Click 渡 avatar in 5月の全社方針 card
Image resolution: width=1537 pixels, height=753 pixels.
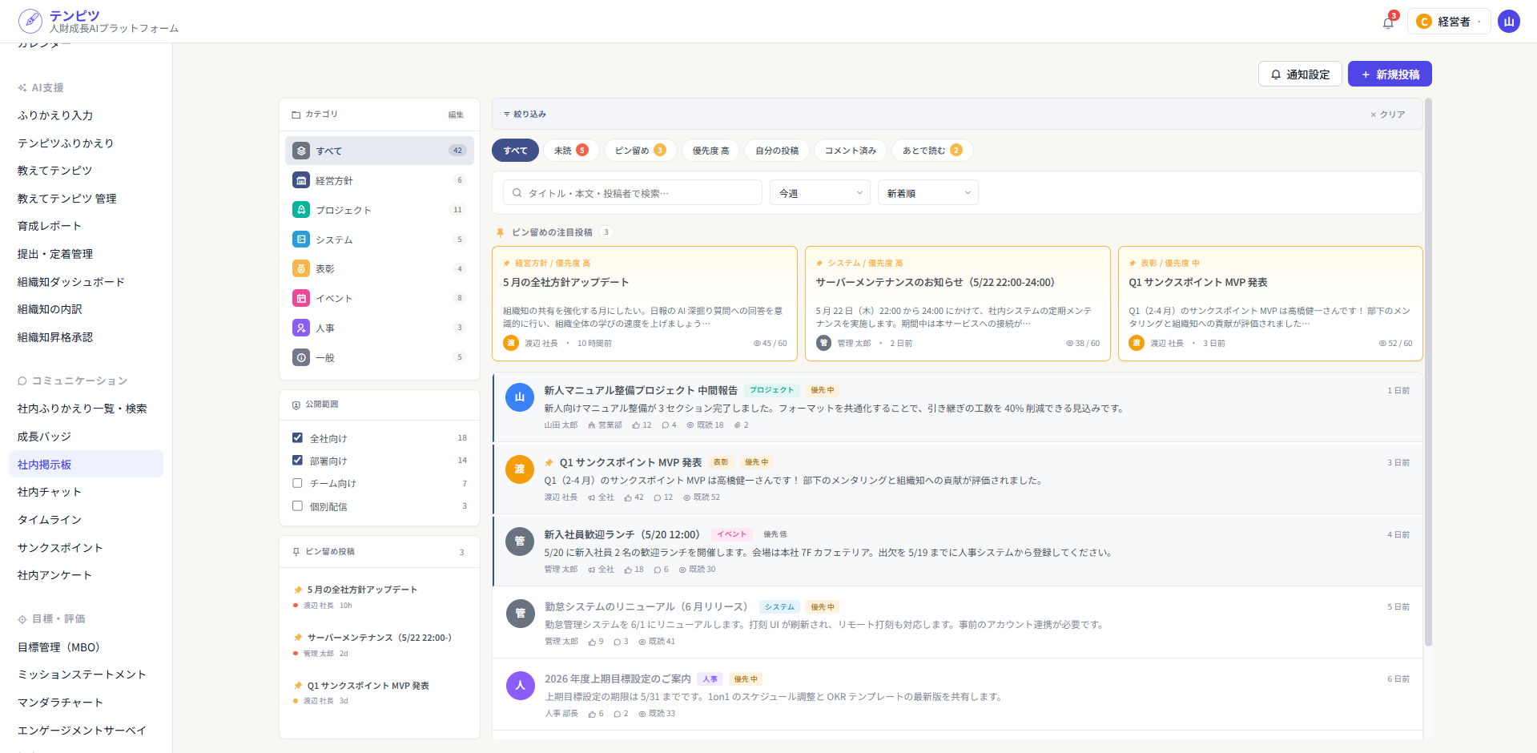tap(511, 343)
